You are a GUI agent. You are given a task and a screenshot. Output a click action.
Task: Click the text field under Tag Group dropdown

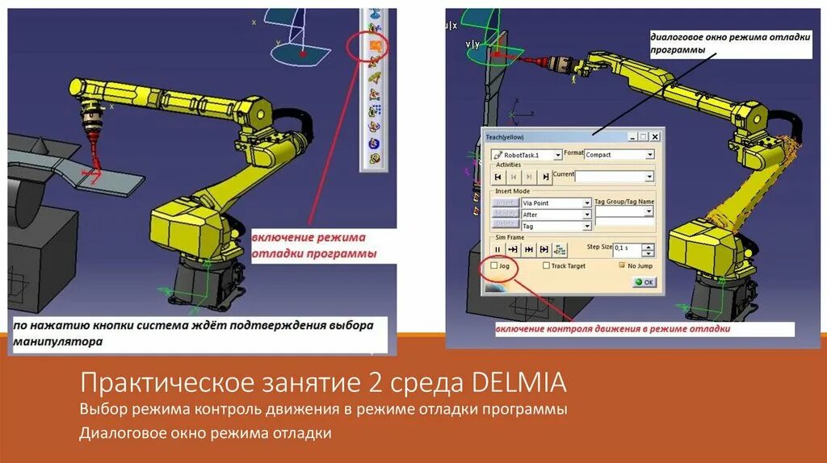[624, 223]
